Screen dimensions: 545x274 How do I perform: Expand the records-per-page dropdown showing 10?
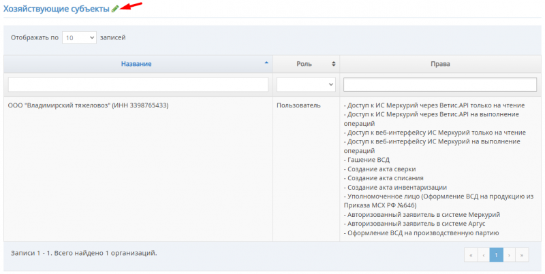coord(79,38)
